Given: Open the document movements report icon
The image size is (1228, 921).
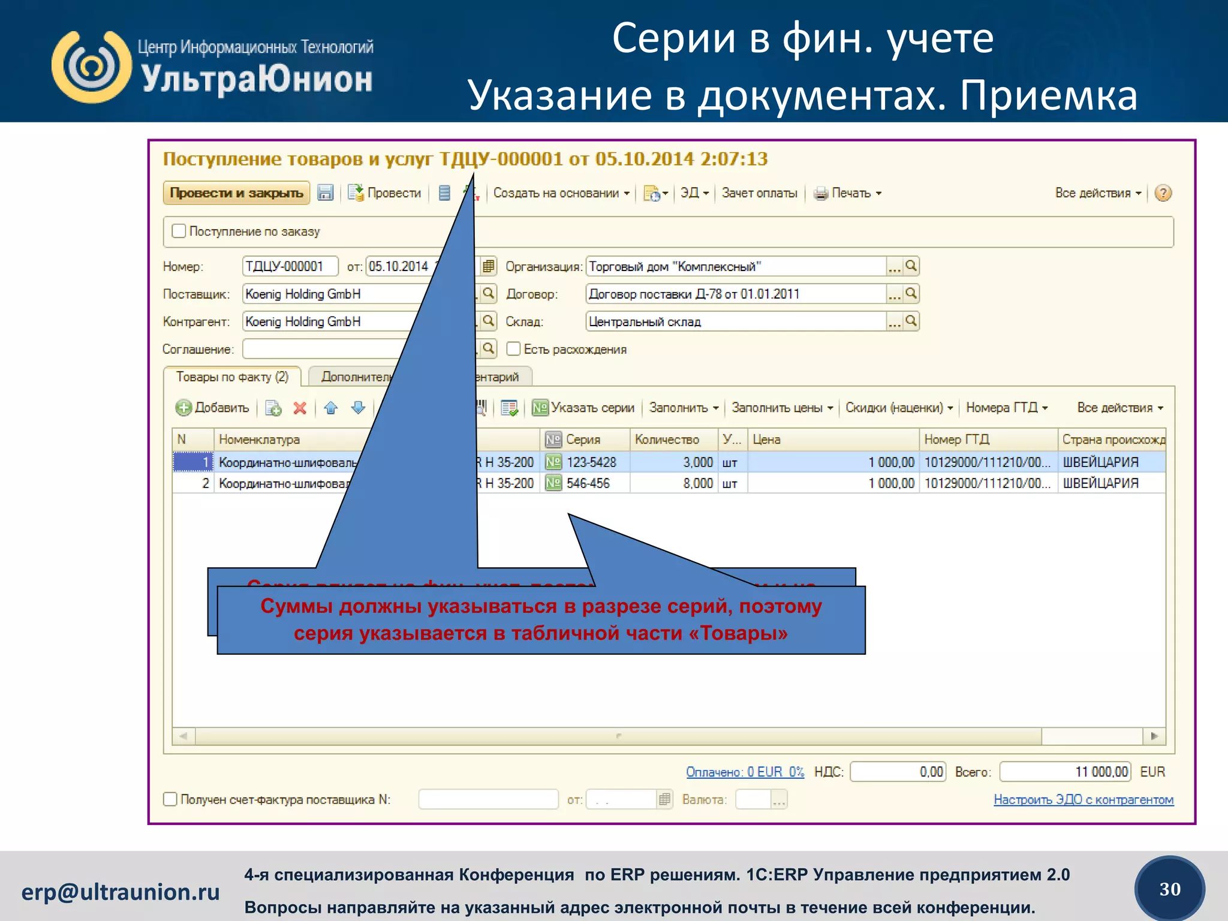Looking at the screenshot, I should [x=444, y=193].
